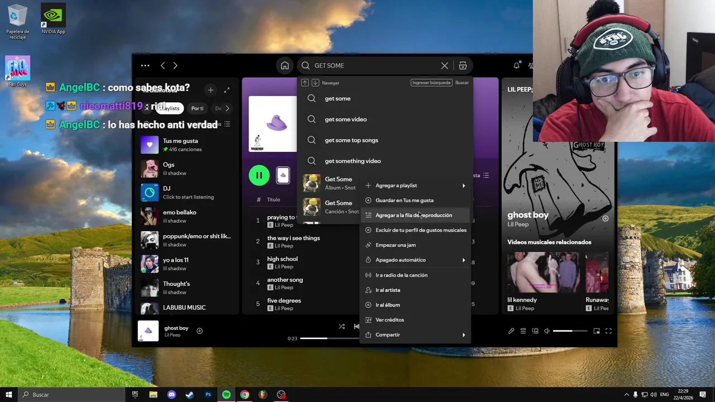The height and width of the screenshot is (402, 715).
Task: Expand the library sidebar to full view
Action: tap(227, 90)
